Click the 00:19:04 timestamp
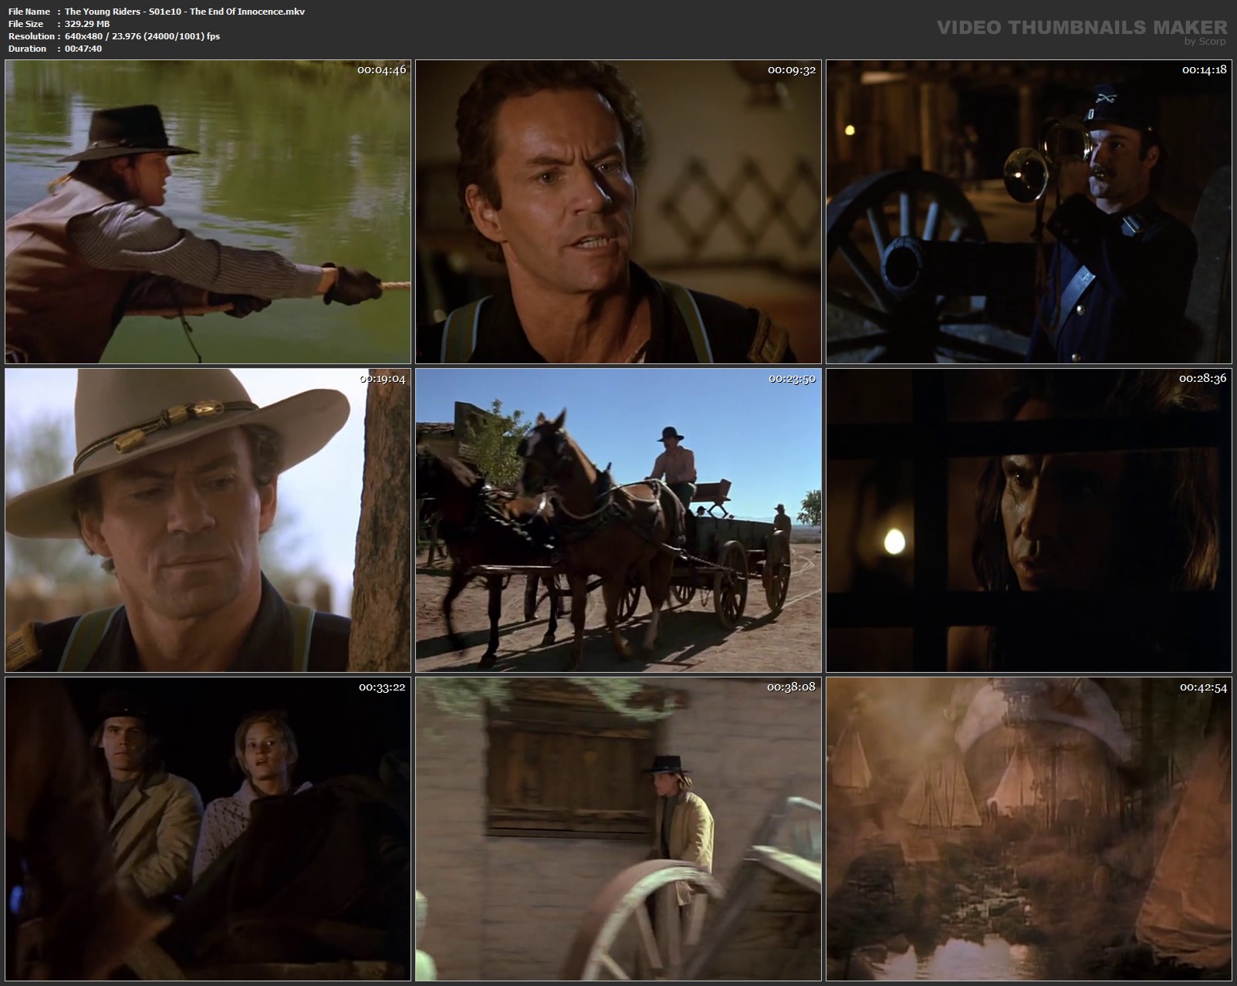Image resolution: width=1237 pixels, height=986 pixels. coord(382,378)
